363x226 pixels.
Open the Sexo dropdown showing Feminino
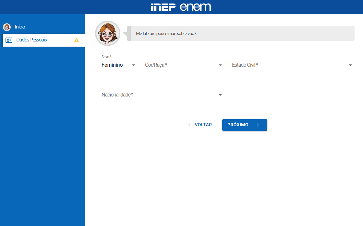pos(119,65)
